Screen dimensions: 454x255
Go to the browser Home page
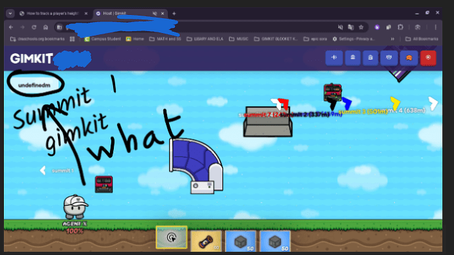pos(45,27)
